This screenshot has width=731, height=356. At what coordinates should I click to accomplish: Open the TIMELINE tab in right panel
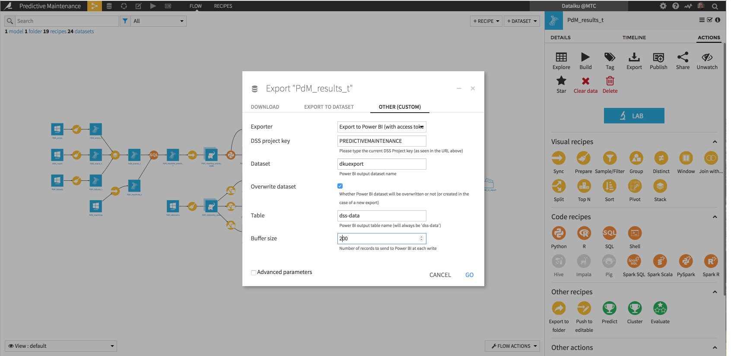[x=634, y=38]
